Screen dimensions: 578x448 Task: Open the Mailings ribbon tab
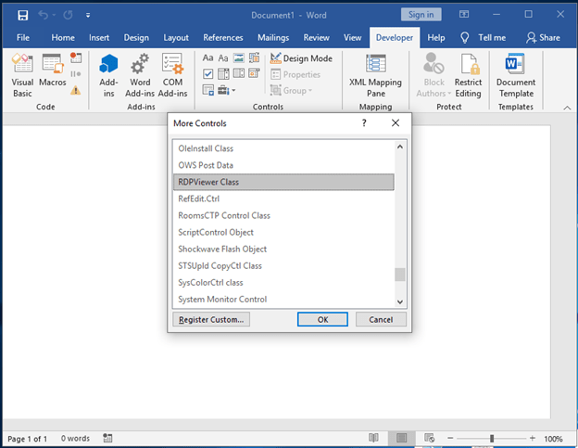click(x=271, y=38)
